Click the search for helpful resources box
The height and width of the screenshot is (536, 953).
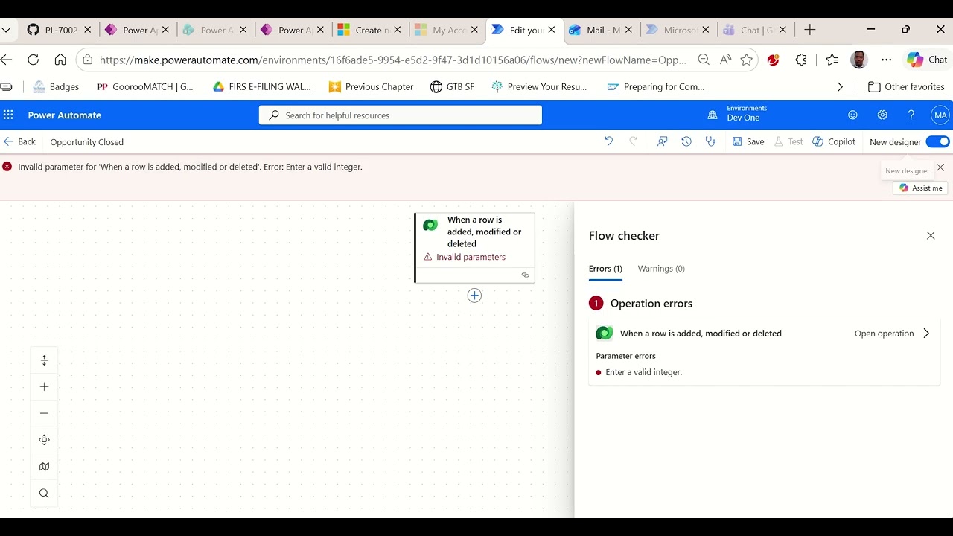(401, 115)
